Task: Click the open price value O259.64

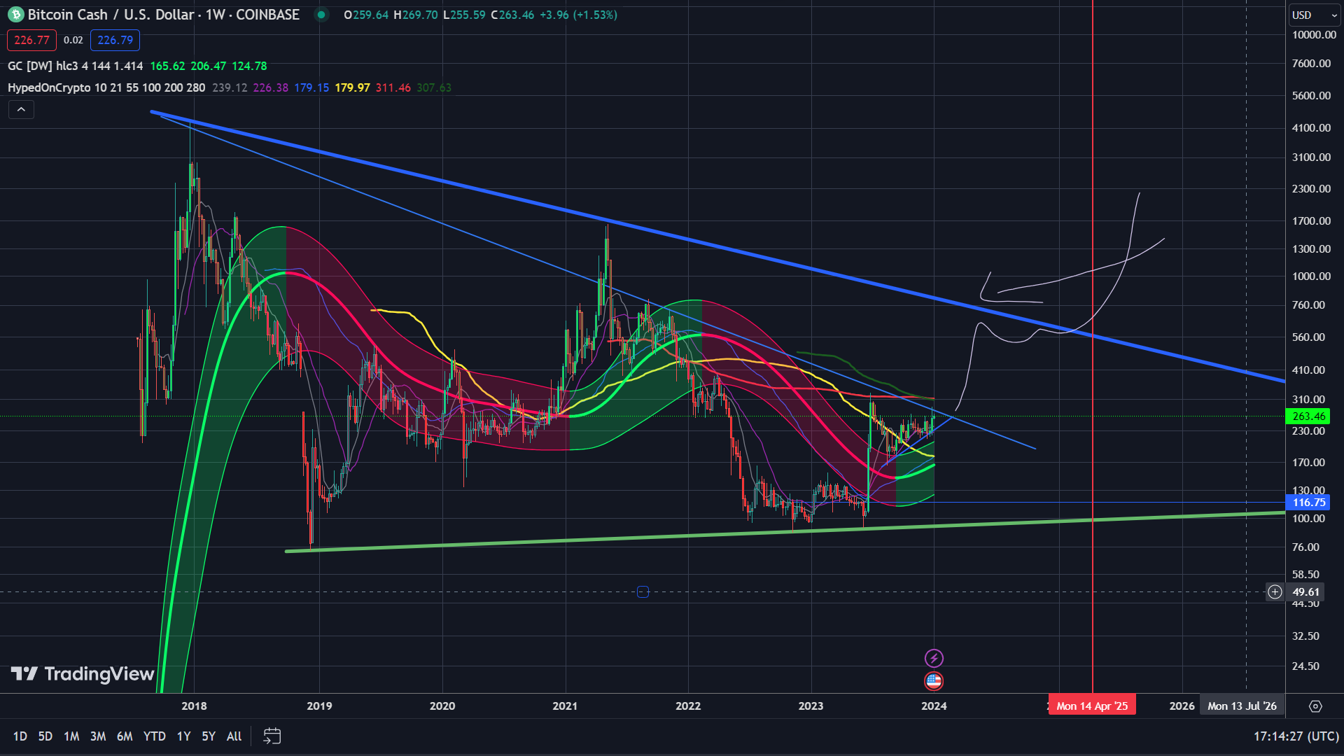Action: [x=366, y=15]
